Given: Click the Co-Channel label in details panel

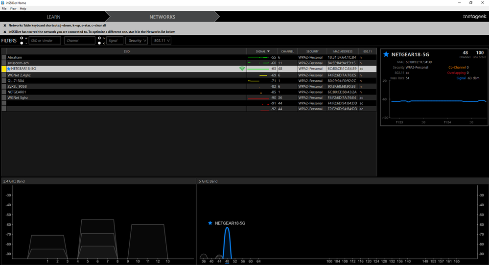Looking at the screenshot, I should coord(457,68).
